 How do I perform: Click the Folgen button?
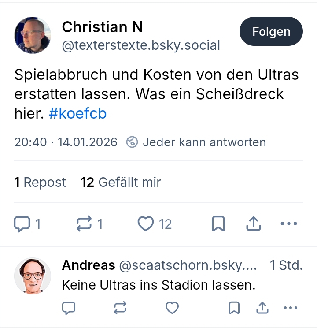[271, 32]
